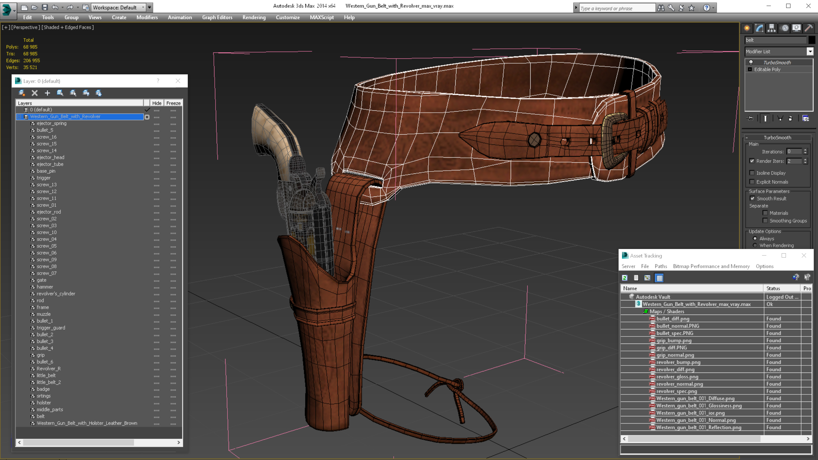Click the delete layer X icon
Screen dimensions: 818x460
pos(35,93)
